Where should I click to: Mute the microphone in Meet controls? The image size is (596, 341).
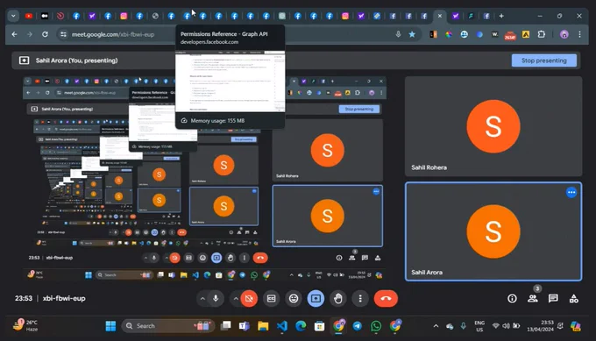pyautogui.click(x=216, y=299)
